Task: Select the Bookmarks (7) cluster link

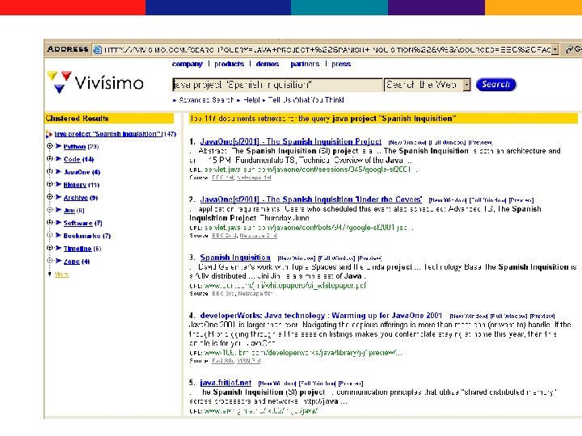Action: point(86,236)
